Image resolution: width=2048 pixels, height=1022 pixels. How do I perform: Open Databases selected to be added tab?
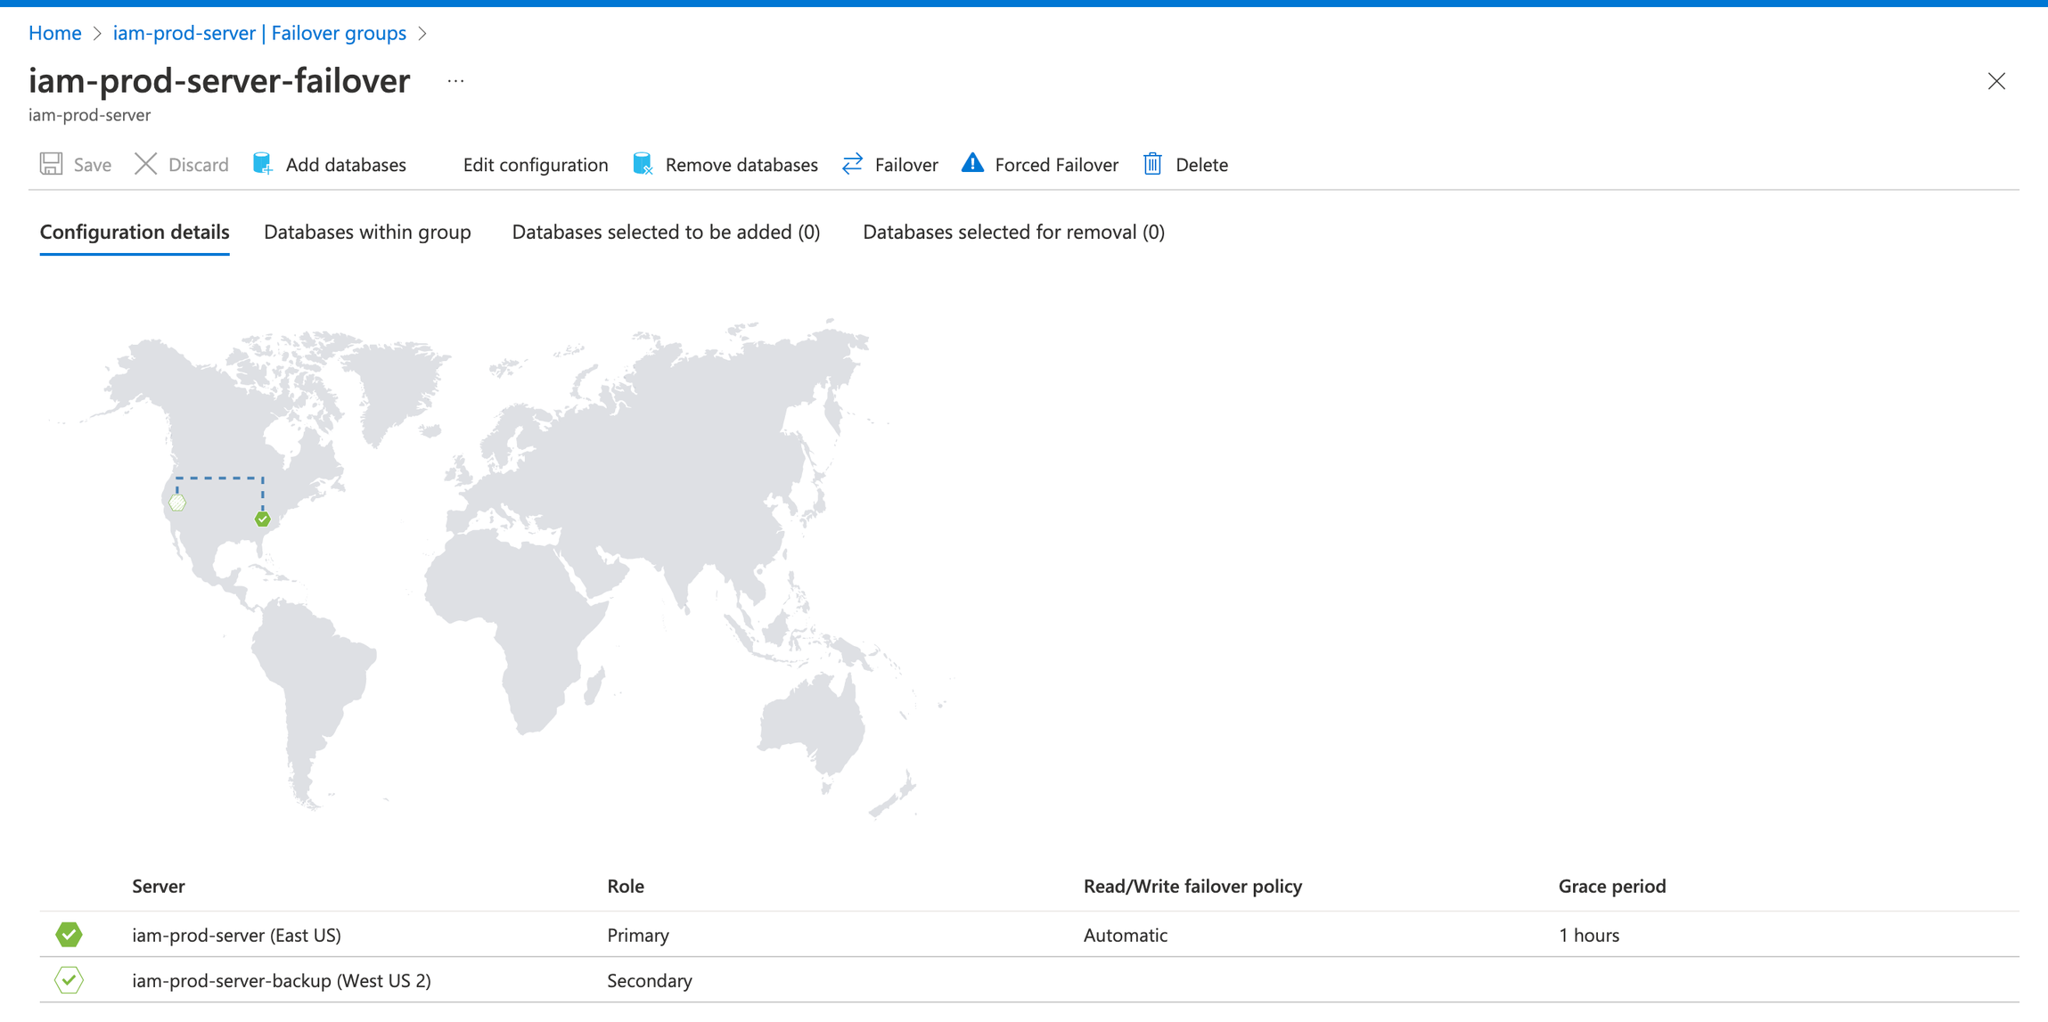click(x=666, y=232)
